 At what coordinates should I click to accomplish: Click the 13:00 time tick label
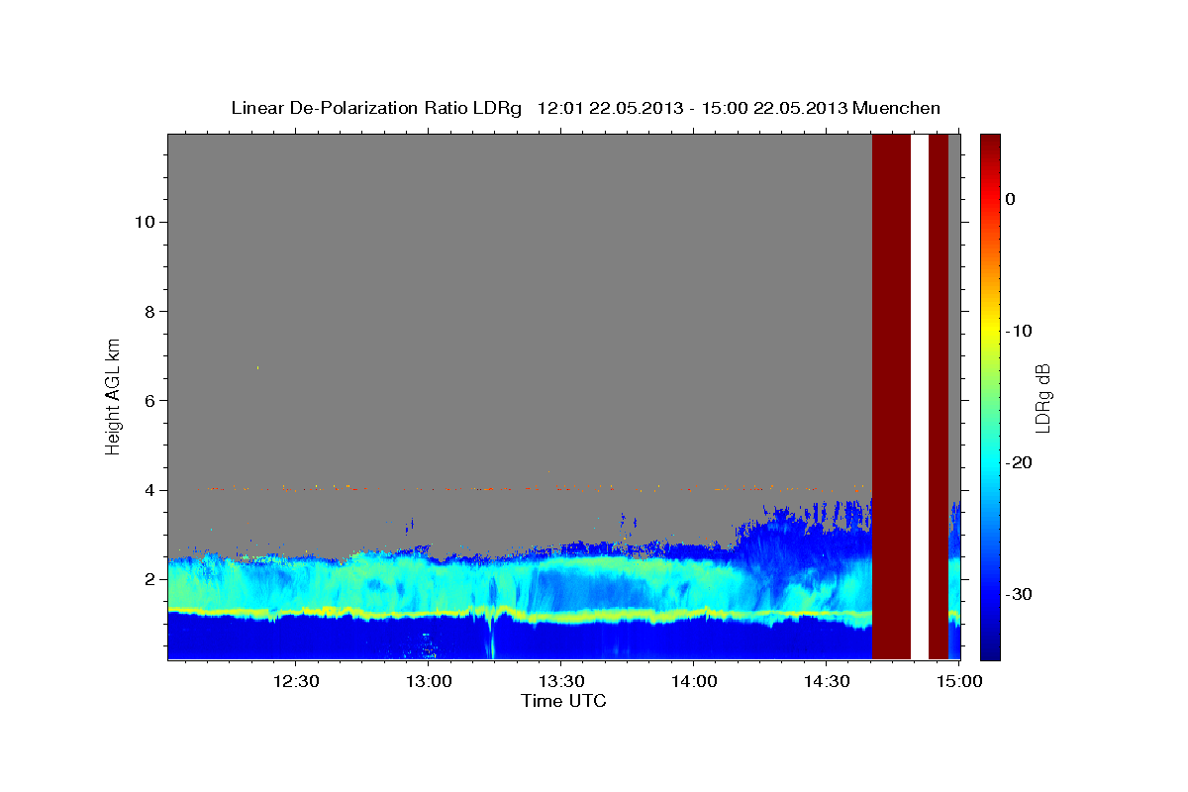coord(428,681)
